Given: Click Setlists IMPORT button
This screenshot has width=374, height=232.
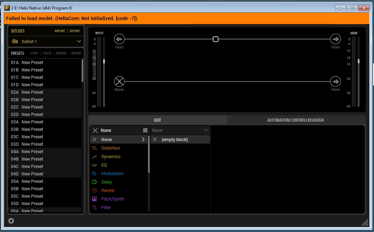Looking at the screenshot, I should (x=60, y=31).
